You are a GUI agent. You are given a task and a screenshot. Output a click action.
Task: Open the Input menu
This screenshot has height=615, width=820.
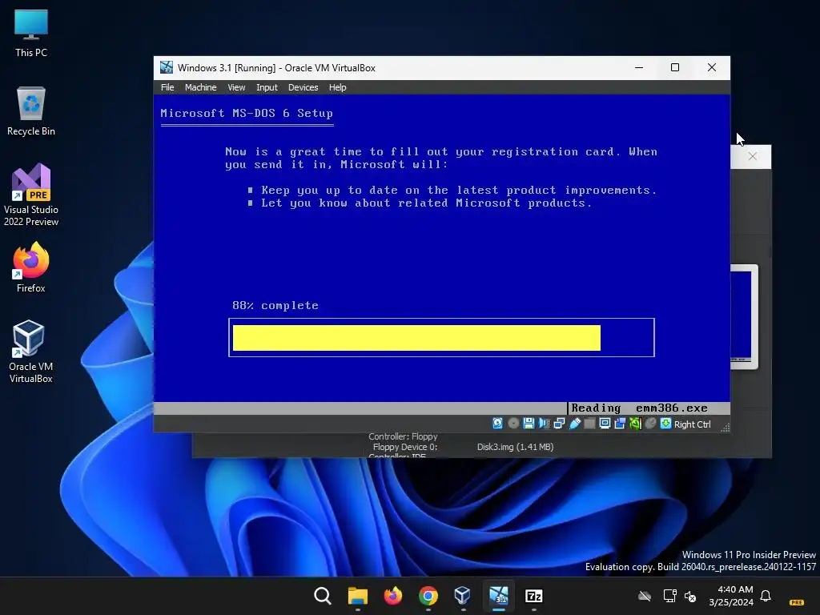click(x=267, y=87)
